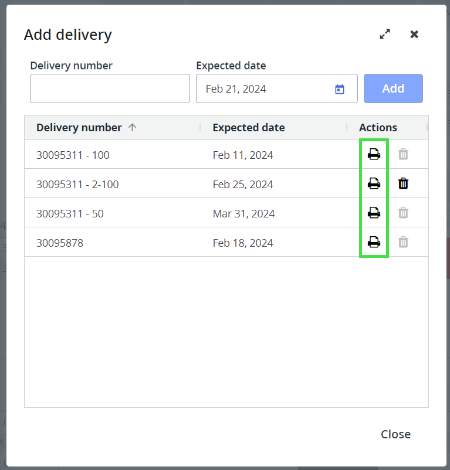The image size is (450, 470).
Task: Select the row with date Mar 31, 2024
Action: point(243,213)
